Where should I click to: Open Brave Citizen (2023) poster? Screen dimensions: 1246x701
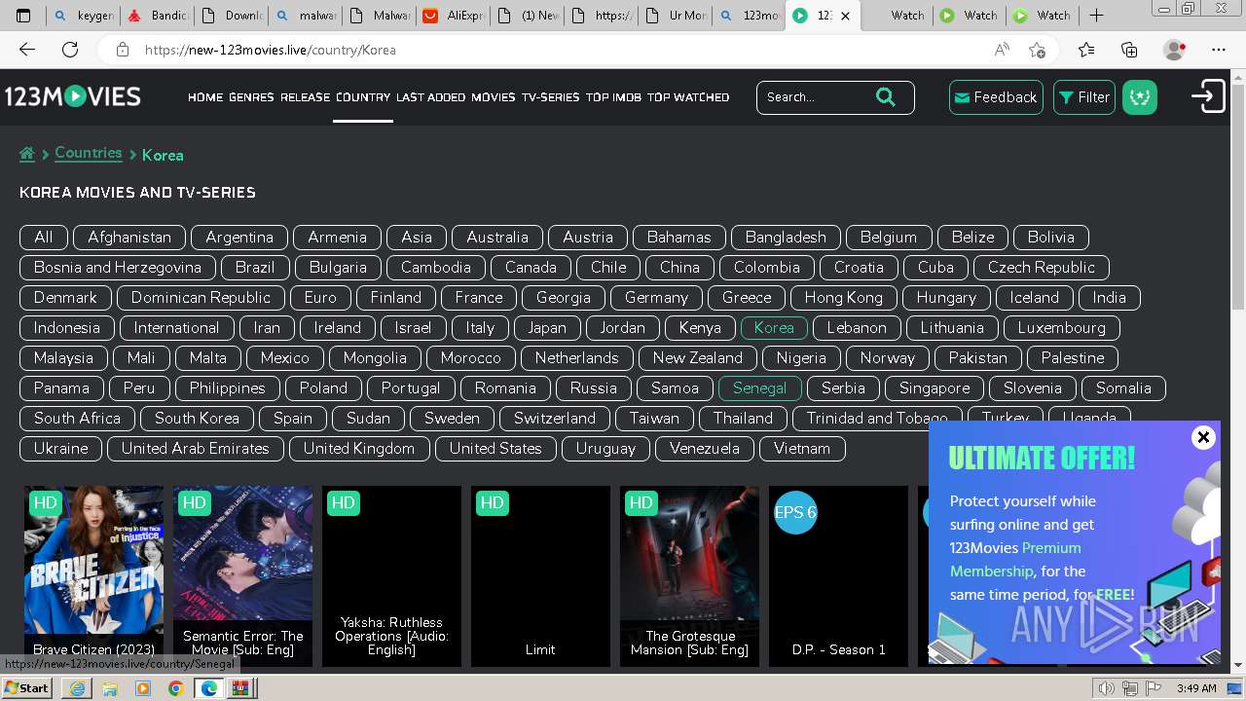coord(93,576)
